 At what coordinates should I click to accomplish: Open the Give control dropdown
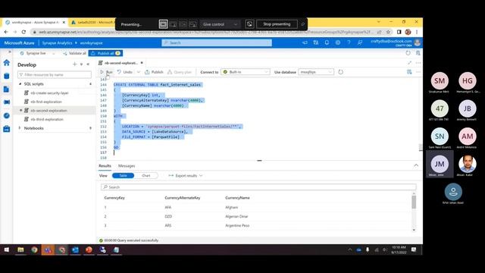(x=220, y=24)
